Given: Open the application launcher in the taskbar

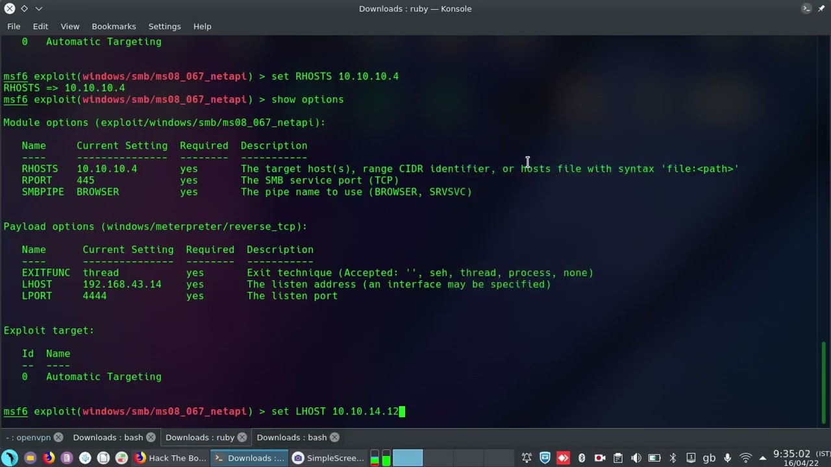Looking at the screenshot, I should [x=10, y=458].
